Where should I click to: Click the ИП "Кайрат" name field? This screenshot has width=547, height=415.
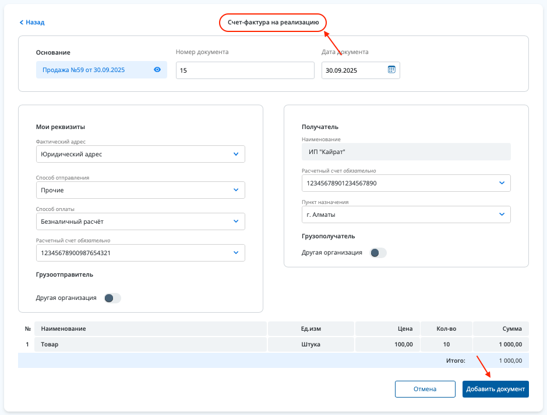point(405,152)
